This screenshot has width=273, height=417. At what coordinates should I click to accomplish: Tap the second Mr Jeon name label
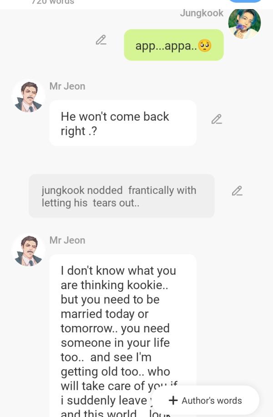[x=67, y=240]
